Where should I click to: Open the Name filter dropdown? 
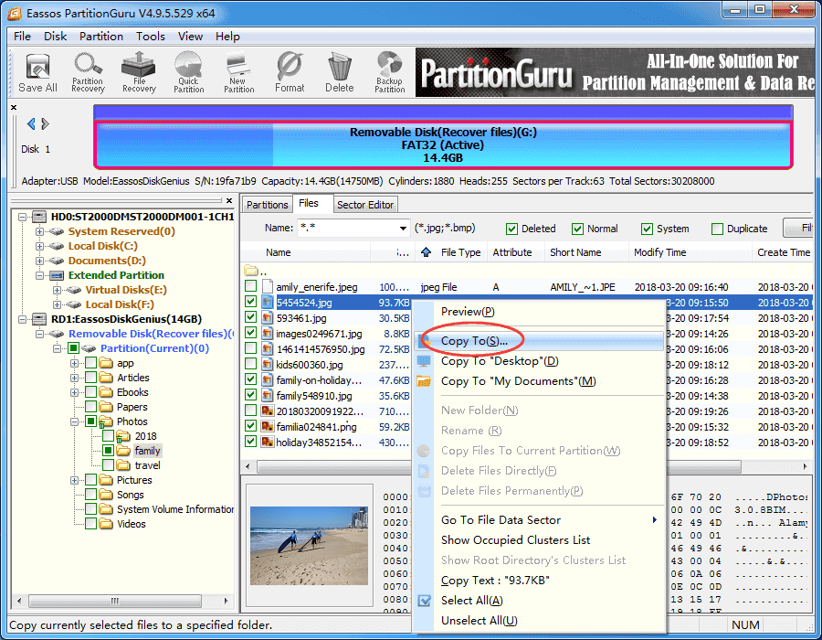(x=403, y=229)
